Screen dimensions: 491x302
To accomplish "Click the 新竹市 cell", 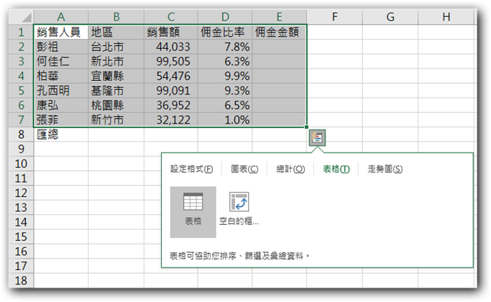I will pyautogui.click(x=116, y=120).
